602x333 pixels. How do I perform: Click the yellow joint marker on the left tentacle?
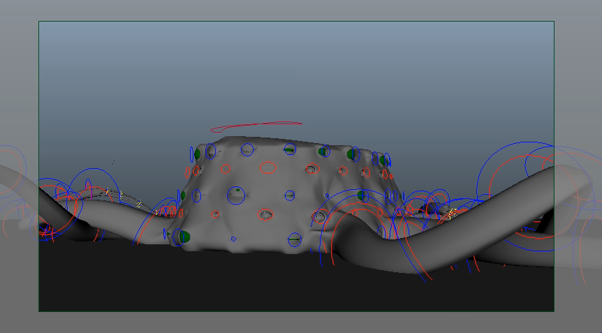click(139, 204)
